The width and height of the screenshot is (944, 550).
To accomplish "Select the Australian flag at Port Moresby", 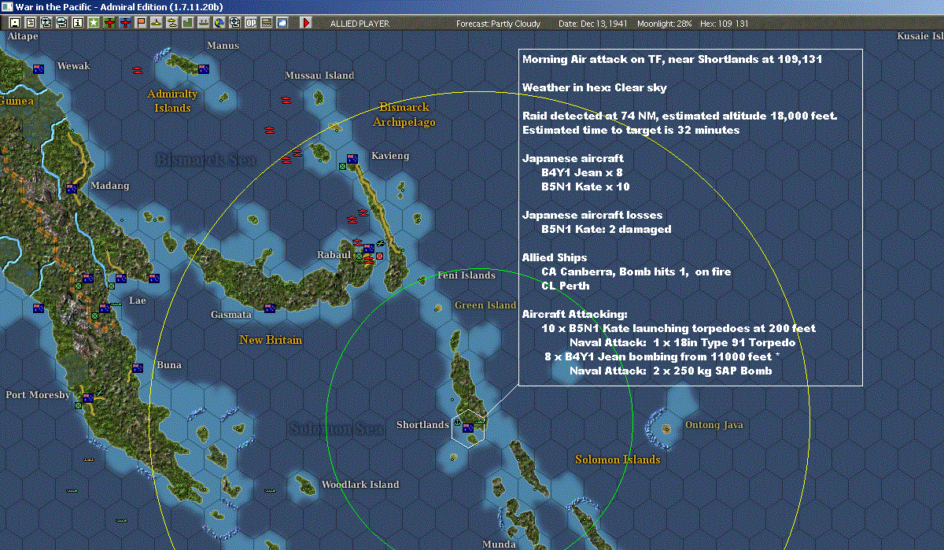I will 88,398.
